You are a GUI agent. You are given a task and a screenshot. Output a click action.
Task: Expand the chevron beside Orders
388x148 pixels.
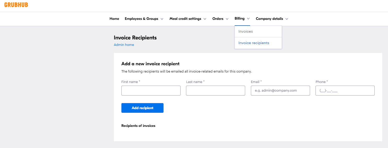point(227,19)
